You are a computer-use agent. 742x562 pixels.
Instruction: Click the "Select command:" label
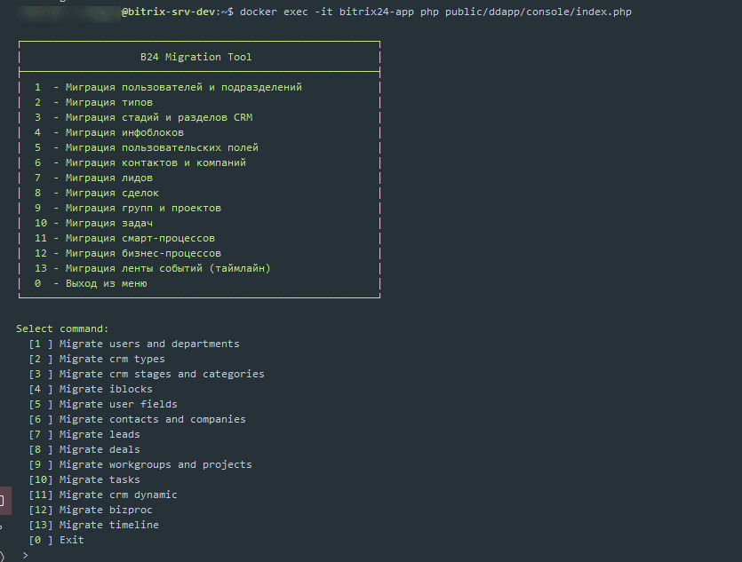[x=62, y=328]
